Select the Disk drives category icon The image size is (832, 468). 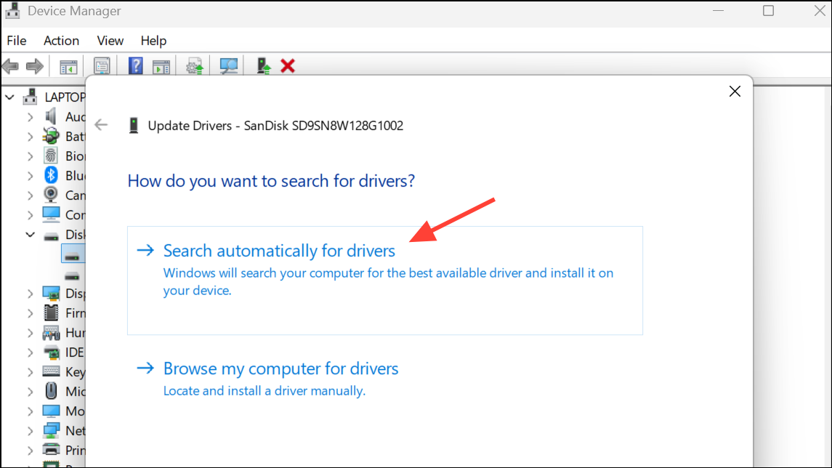click(x=52, y=236)
